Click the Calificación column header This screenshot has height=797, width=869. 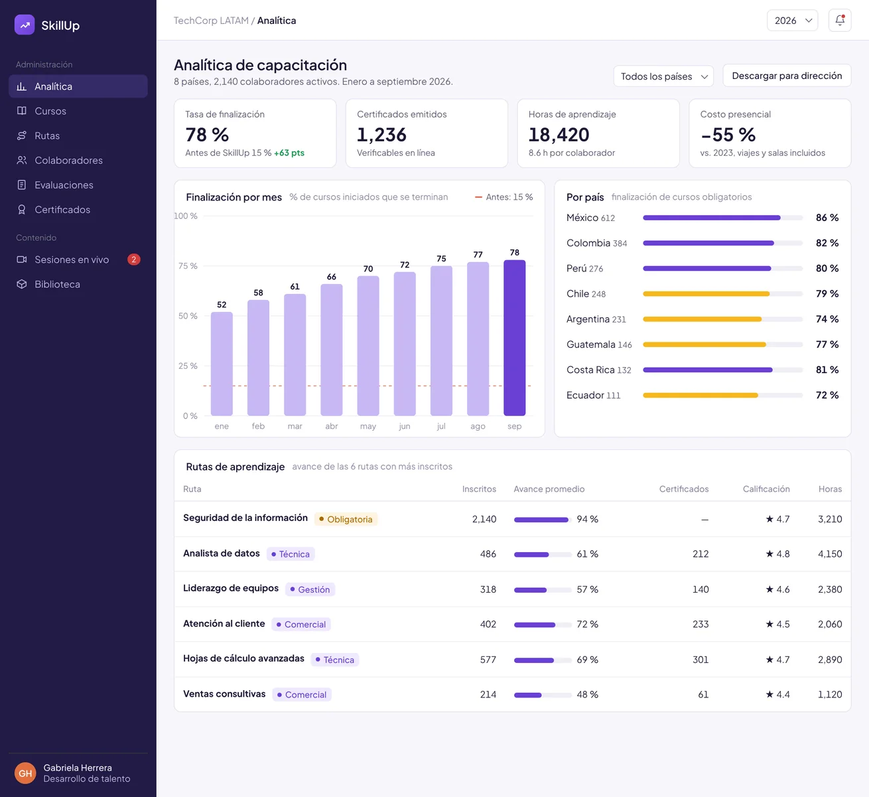766,489
